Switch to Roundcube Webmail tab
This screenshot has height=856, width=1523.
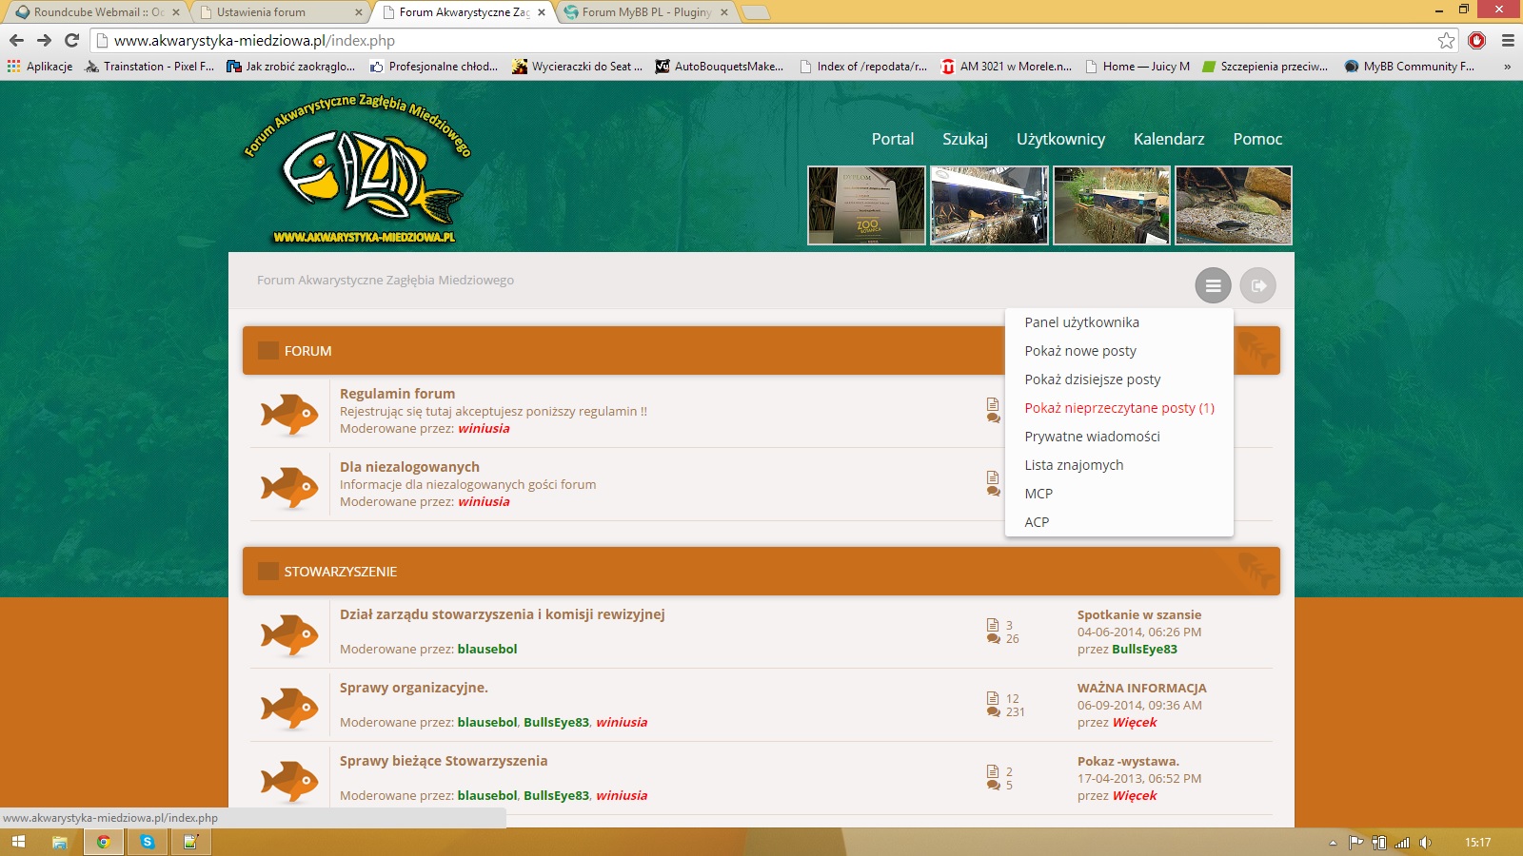click(95, 12)
